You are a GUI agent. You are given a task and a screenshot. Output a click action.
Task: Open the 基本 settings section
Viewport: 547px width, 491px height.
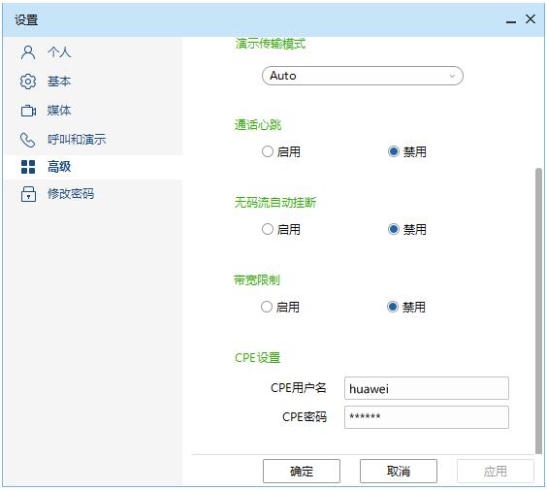pyautogui.click(x=92, y=82)
